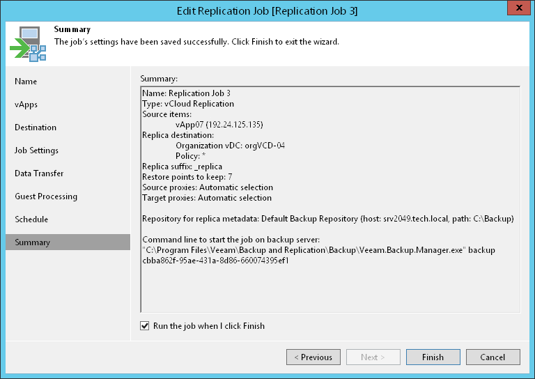Viewport: 535px width, 379px height.
Task: Open the Data Transfer step
Action: coord(39,173)
